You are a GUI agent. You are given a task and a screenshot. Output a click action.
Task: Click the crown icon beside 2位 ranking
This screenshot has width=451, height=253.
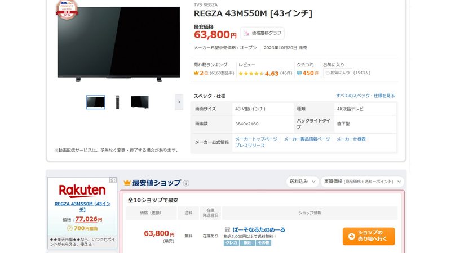[x=196, y=73]
